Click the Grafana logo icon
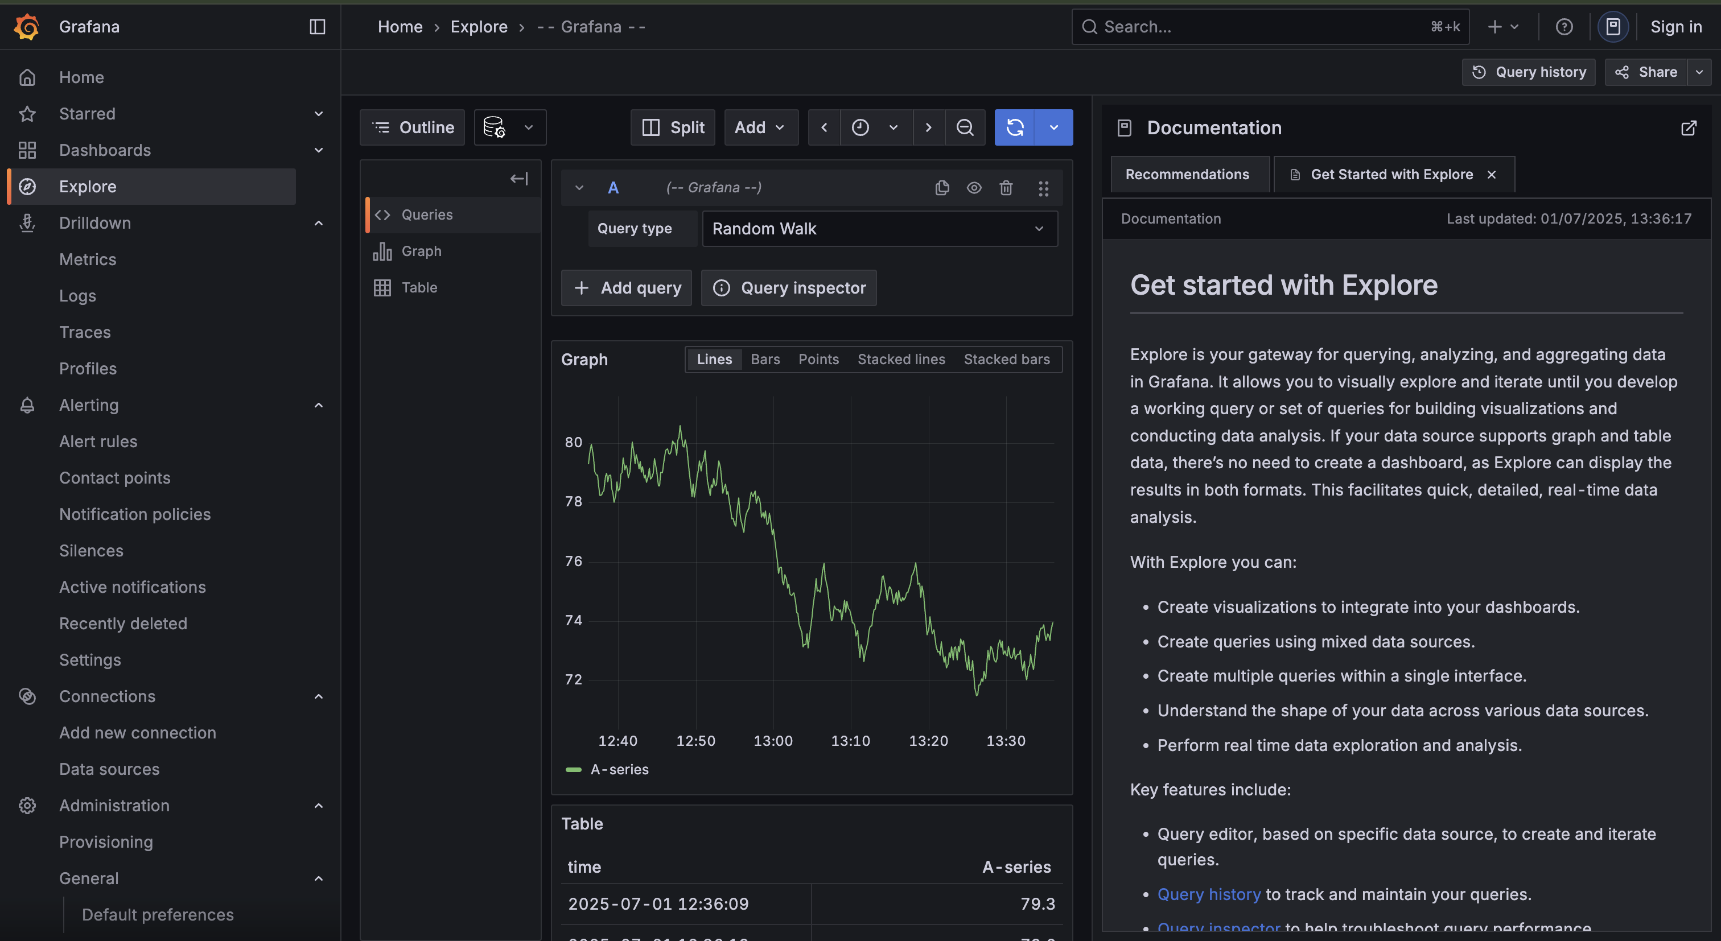 tap(27, 27)
